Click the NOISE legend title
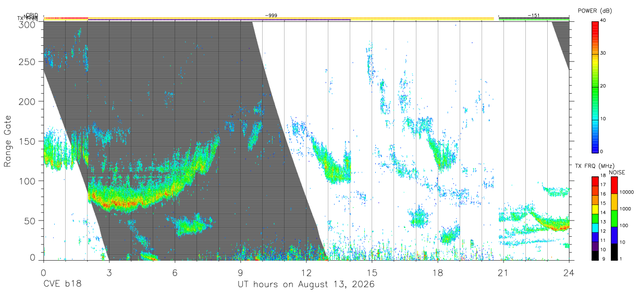The height and width of the screenshot is (295, 640). click(617, 172)
